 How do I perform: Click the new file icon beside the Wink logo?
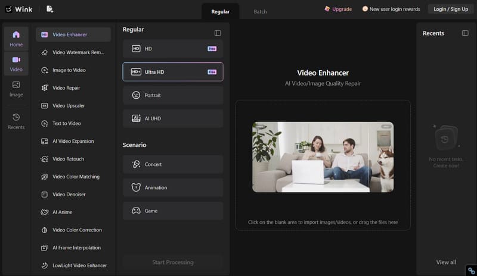click(49, 9)
